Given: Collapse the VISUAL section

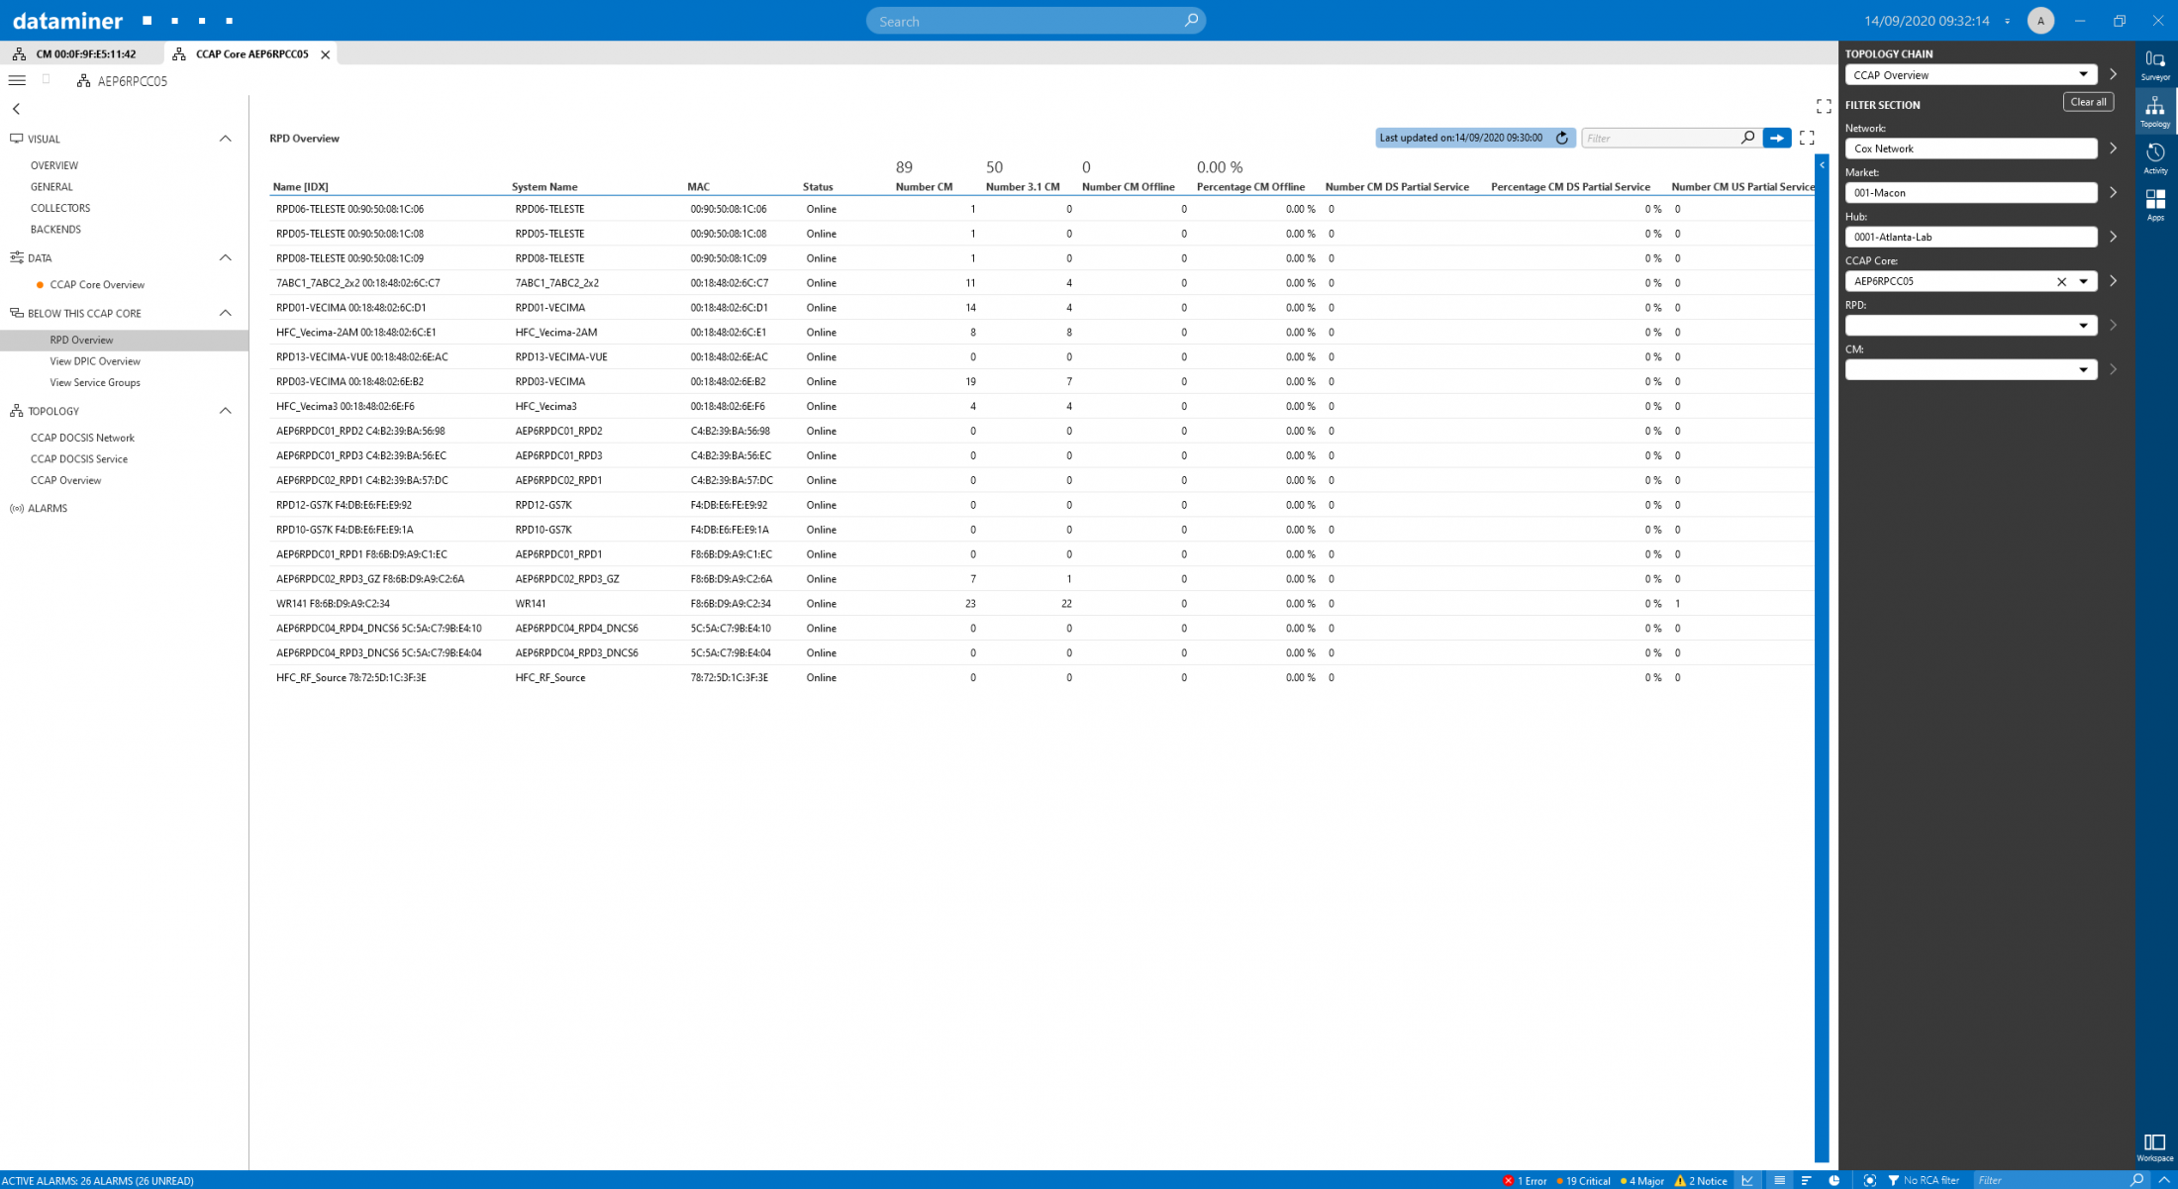Looking at the screenshot, I should [x=225, y=139].
